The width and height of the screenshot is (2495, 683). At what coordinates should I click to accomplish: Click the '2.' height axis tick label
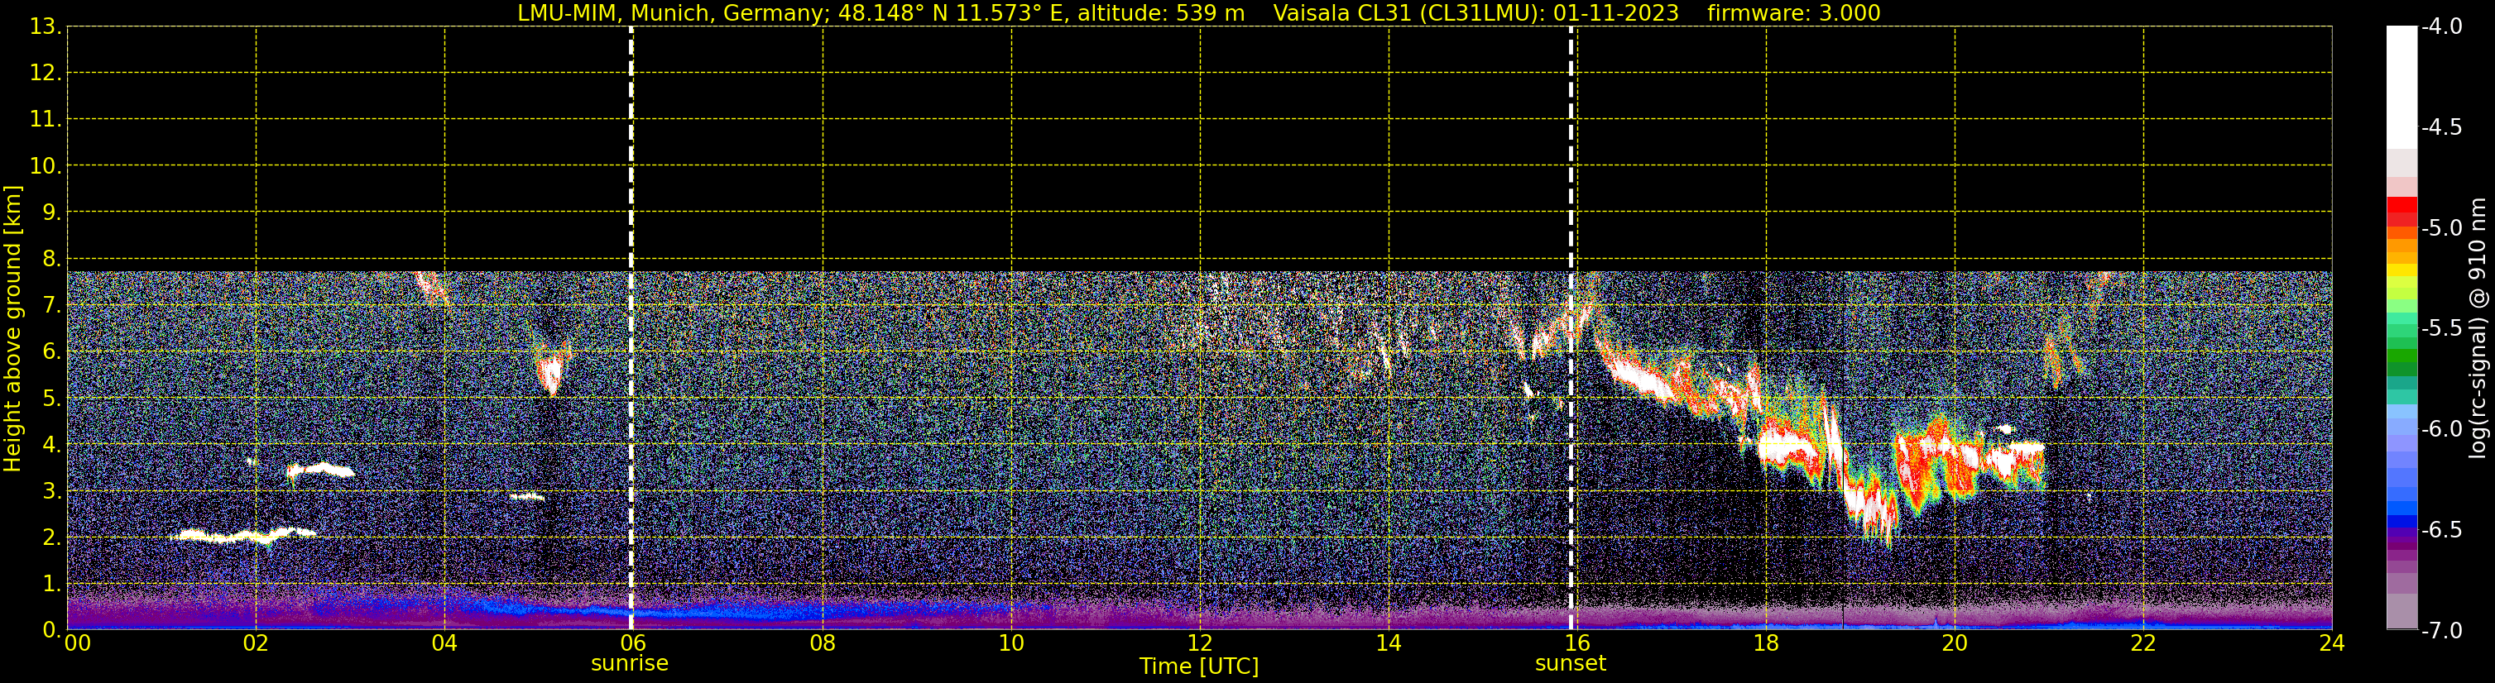[51, 538]
